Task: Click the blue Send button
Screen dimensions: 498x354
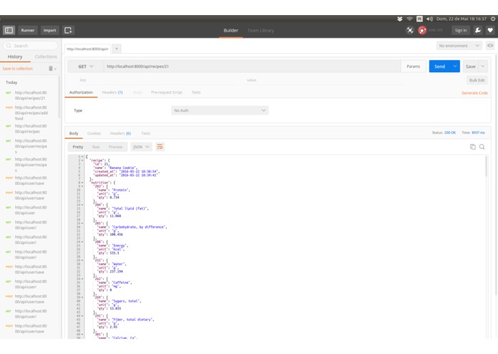Action: point(439,67)
